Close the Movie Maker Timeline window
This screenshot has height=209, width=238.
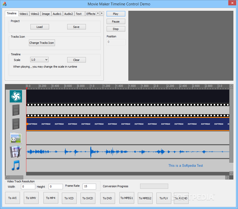pyautogui.click(x=232, y=3)
